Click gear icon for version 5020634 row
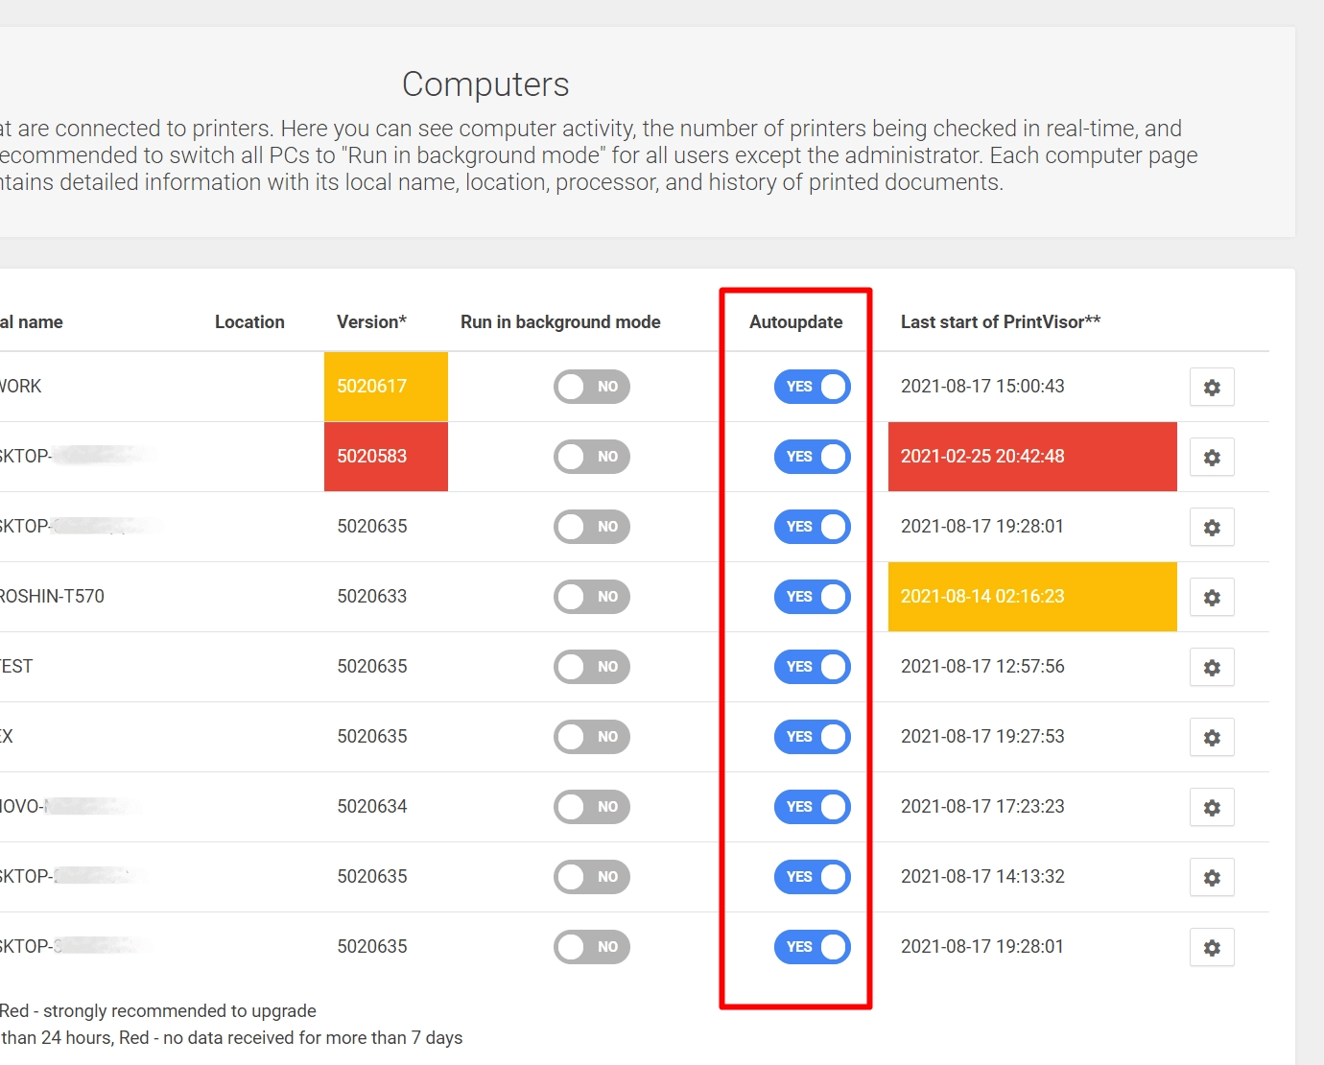The image size is (1324, 1065). pyautogui.click(x=1212, y=808)
